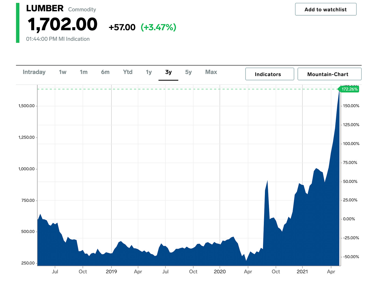This screenshot has width=392, height=285.
Task: Click the price value 1,702.00
Action: (62, 24)
